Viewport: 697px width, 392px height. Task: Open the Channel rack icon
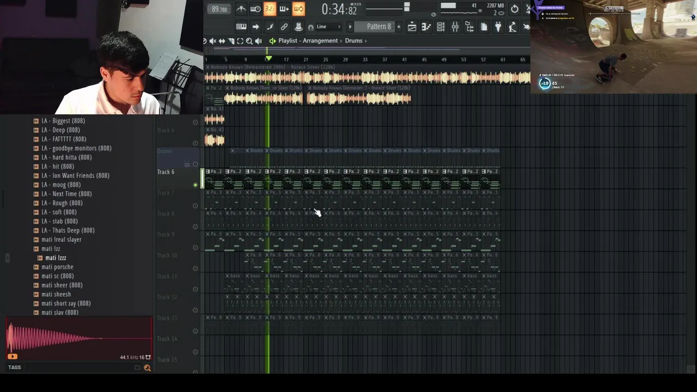point(441,27)
